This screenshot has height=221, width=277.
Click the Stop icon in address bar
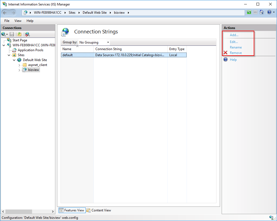pos(255,12)
